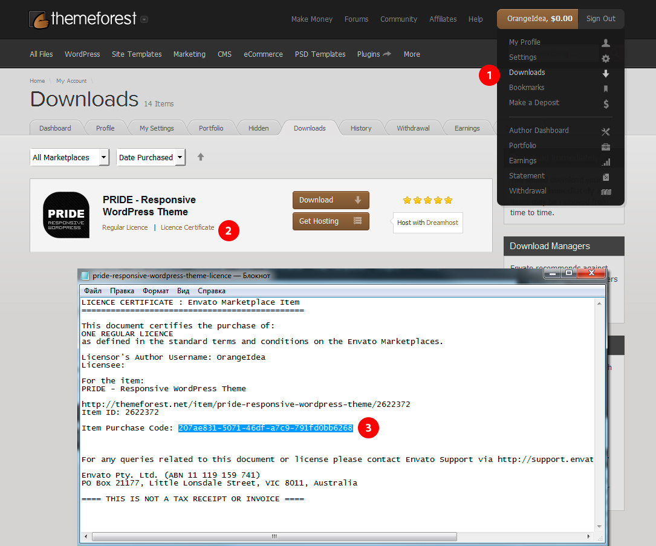This screenshot has height=546, width=656.
Task: Click the My Account breadcrumb link
Action: pos(71,81)
